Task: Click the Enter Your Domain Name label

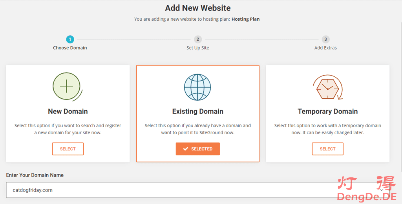Action: click(35, 175)
